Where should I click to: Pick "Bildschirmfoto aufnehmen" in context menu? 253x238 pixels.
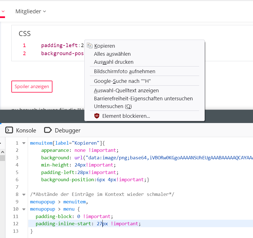pos(125,71)
